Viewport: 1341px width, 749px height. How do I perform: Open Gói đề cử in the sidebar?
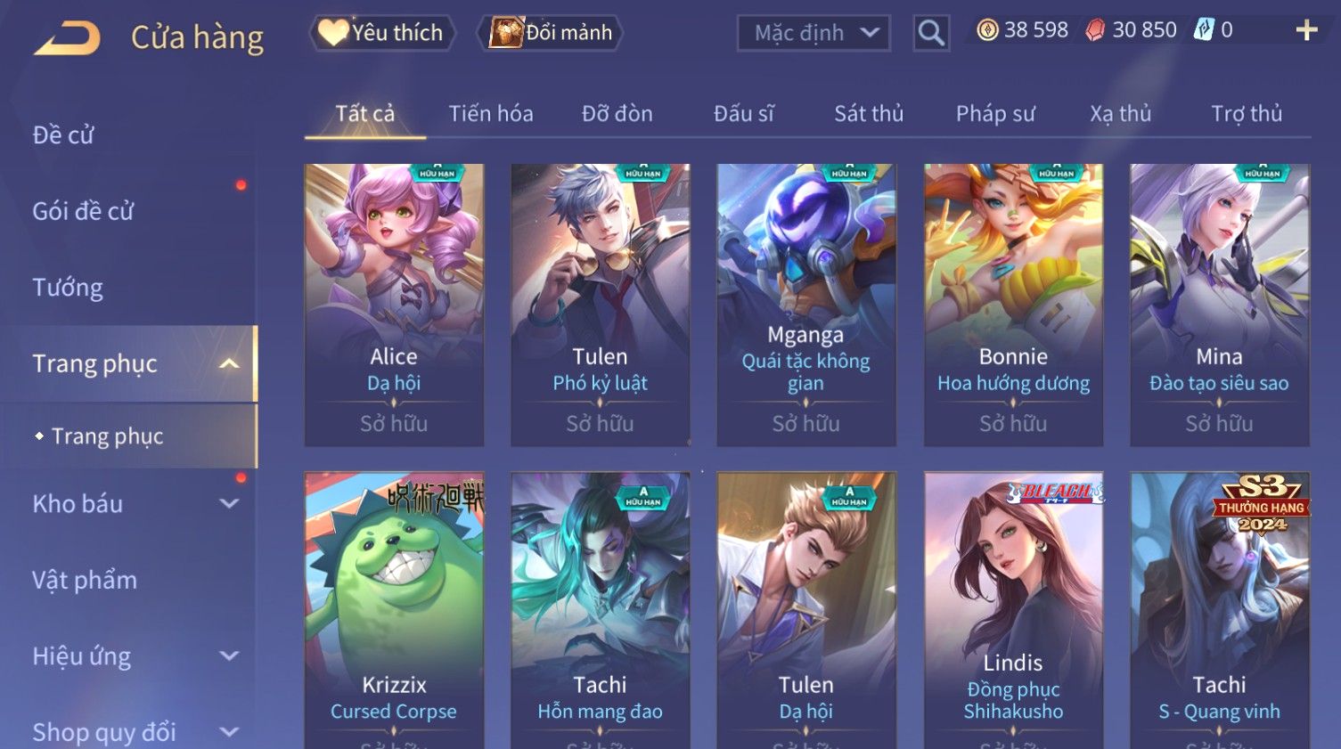click(x=83, y=211)
